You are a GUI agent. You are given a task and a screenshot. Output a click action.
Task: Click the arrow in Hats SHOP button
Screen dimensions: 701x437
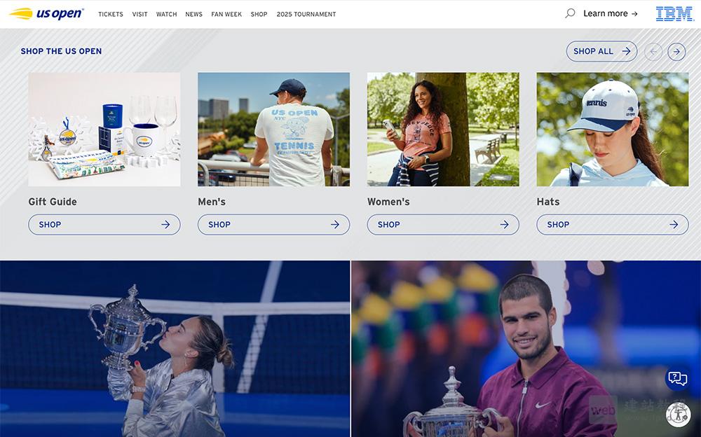(x=674, y=224)
